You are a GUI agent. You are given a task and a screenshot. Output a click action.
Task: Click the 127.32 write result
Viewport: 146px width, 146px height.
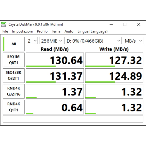[x=114, y=60]
